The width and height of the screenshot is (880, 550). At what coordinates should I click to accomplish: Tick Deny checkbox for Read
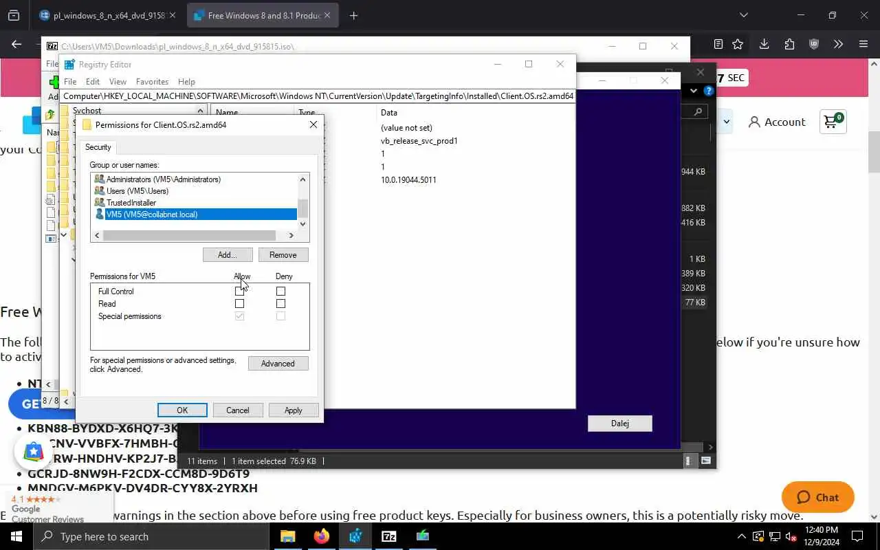coord(280,303)
